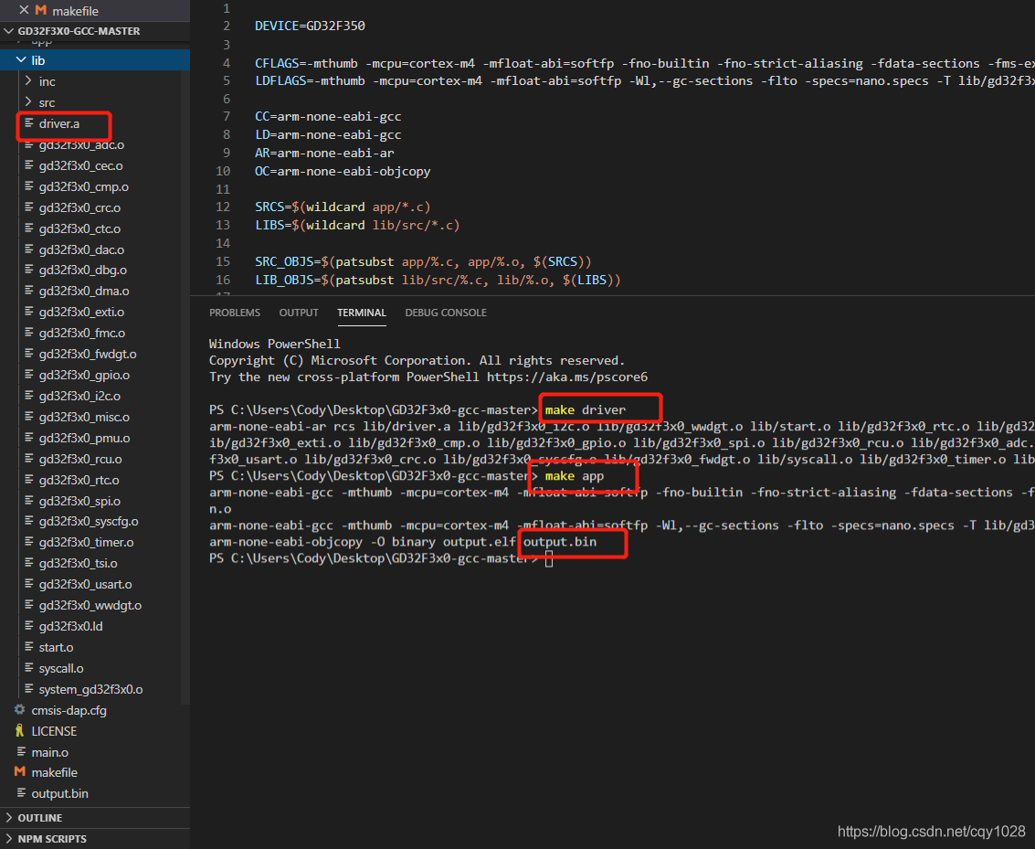Image resolution: width=1035 pixels, height=849 pixels.
Task: Click the file icon beside gd32f3x0_pmu.o
Action: 29,438
